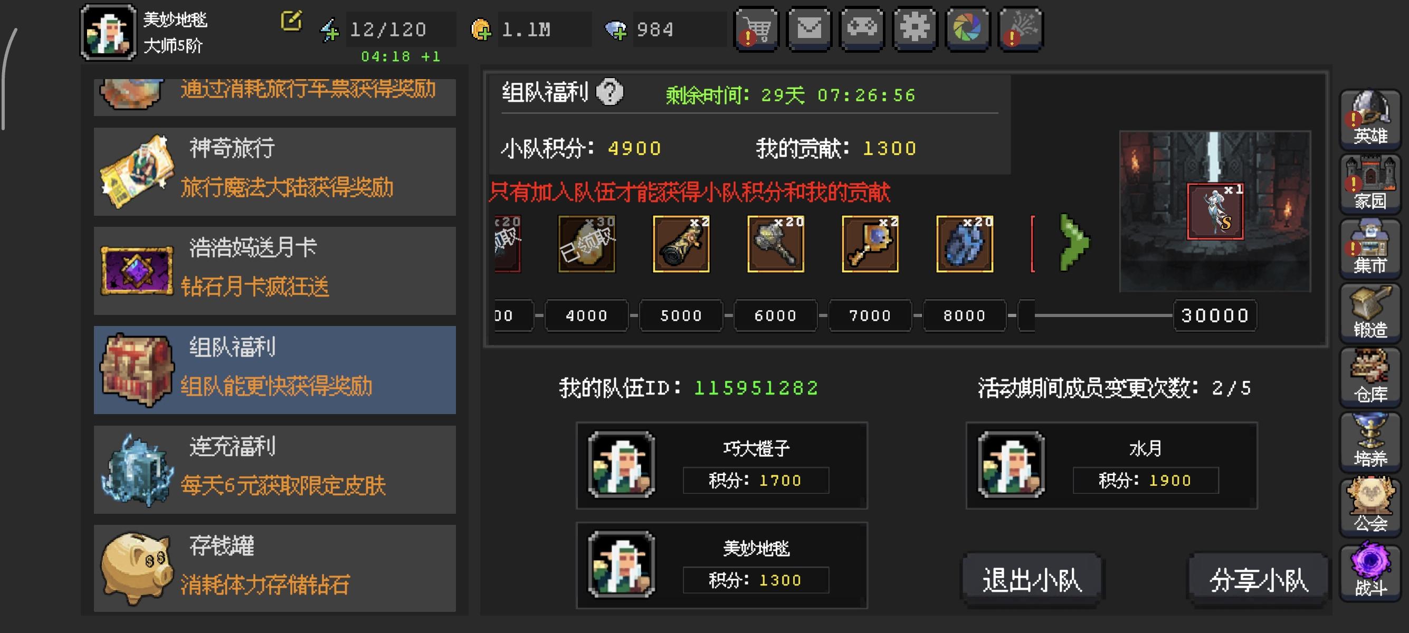
Task: Open the mail envelope inbox
Action: [x=809, y=29]
